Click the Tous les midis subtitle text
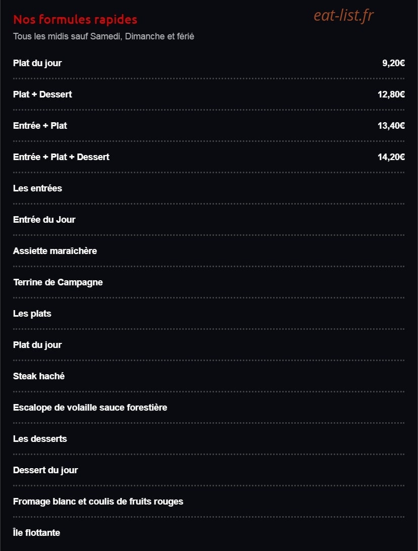 [x=103, y=36]
